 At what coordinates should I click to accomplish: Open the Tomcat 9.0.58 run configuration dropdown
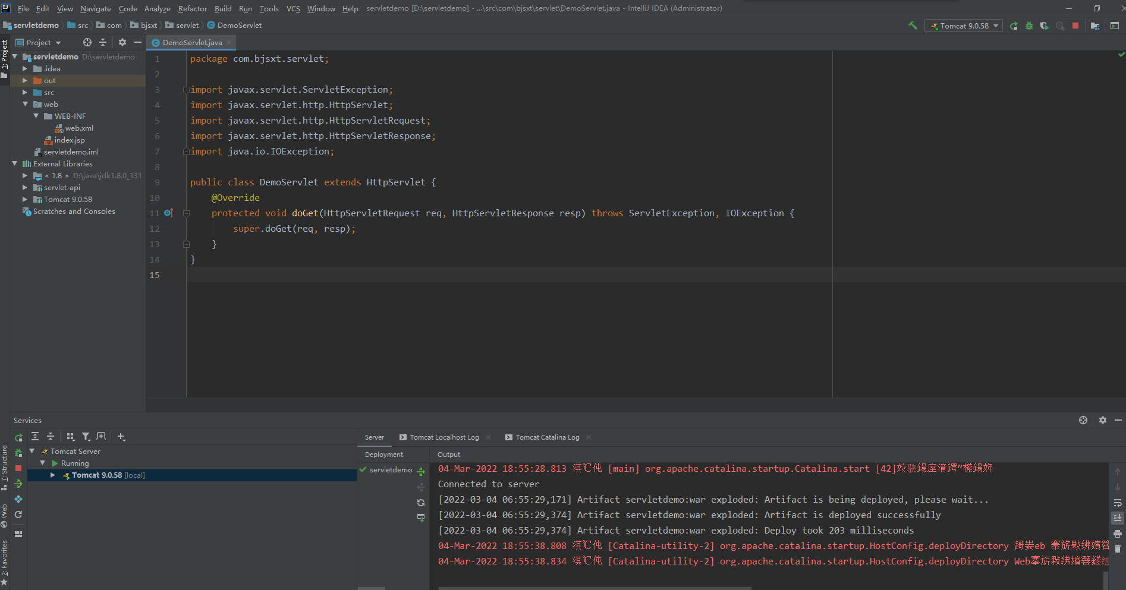coord(964,26)
